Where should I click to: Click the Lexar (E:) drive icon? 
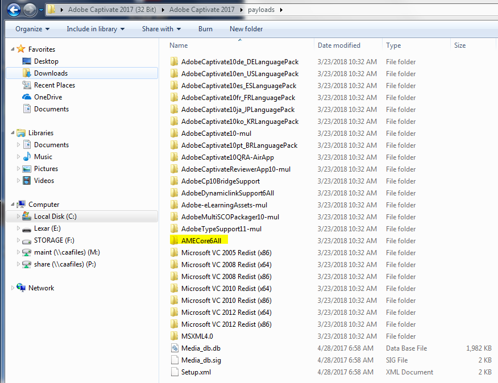tap(27, 229)
